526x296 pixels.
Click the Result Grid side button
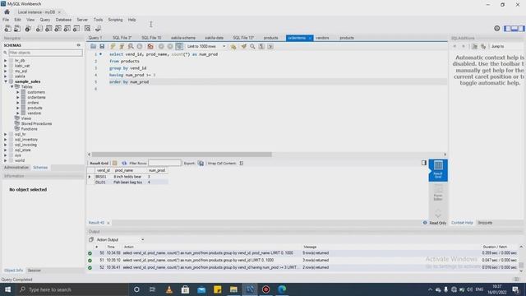pyautogui.click(x=438, y=170)
